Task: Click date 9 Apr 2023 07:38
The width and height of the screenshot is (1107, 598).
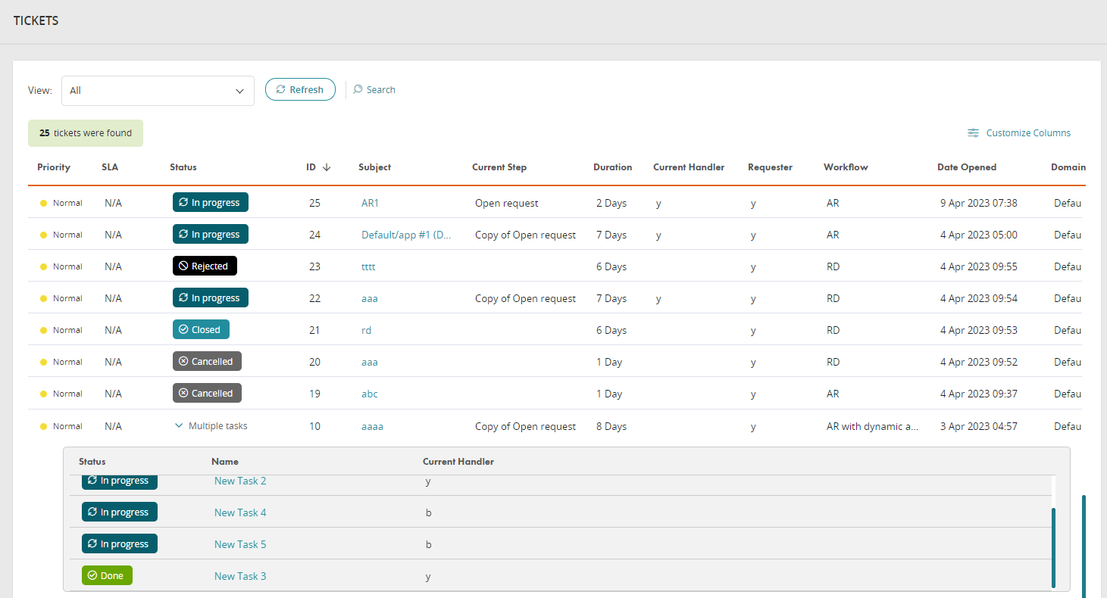Action: point(979,203)
